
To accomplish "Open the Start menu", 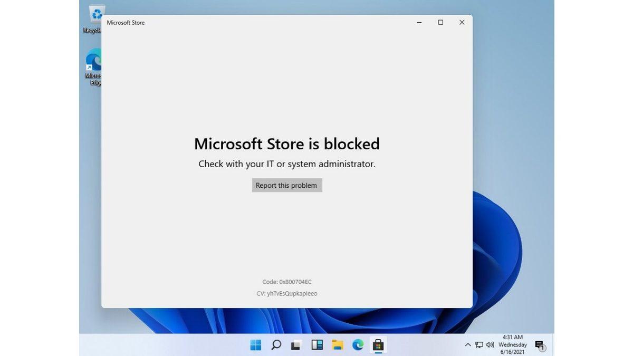I will [x=255, y=344].
